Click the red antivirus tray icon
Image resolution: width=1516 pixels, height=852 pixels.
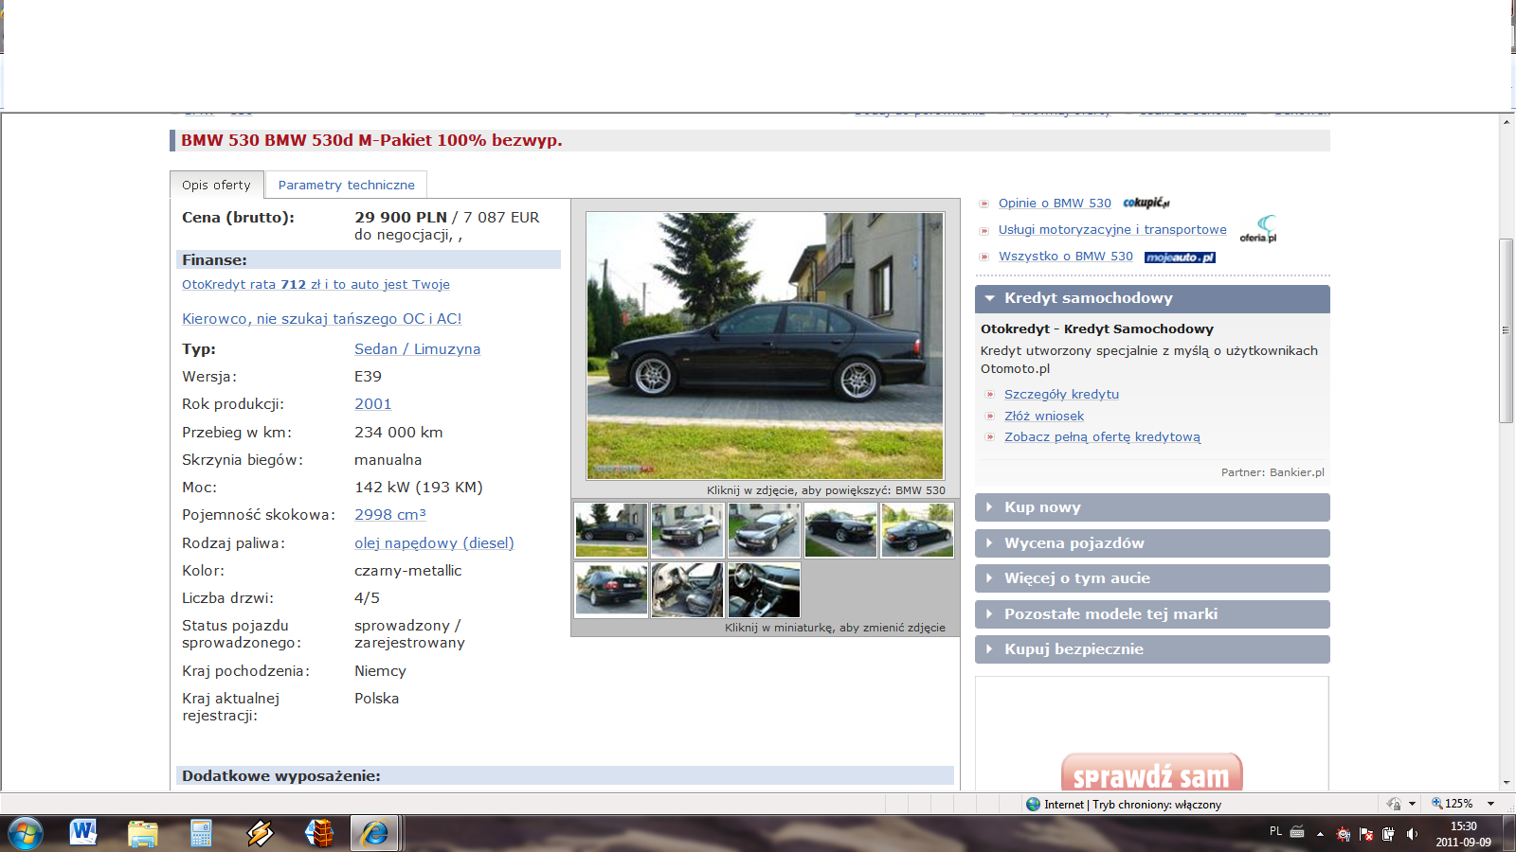tap(1344, 834)
